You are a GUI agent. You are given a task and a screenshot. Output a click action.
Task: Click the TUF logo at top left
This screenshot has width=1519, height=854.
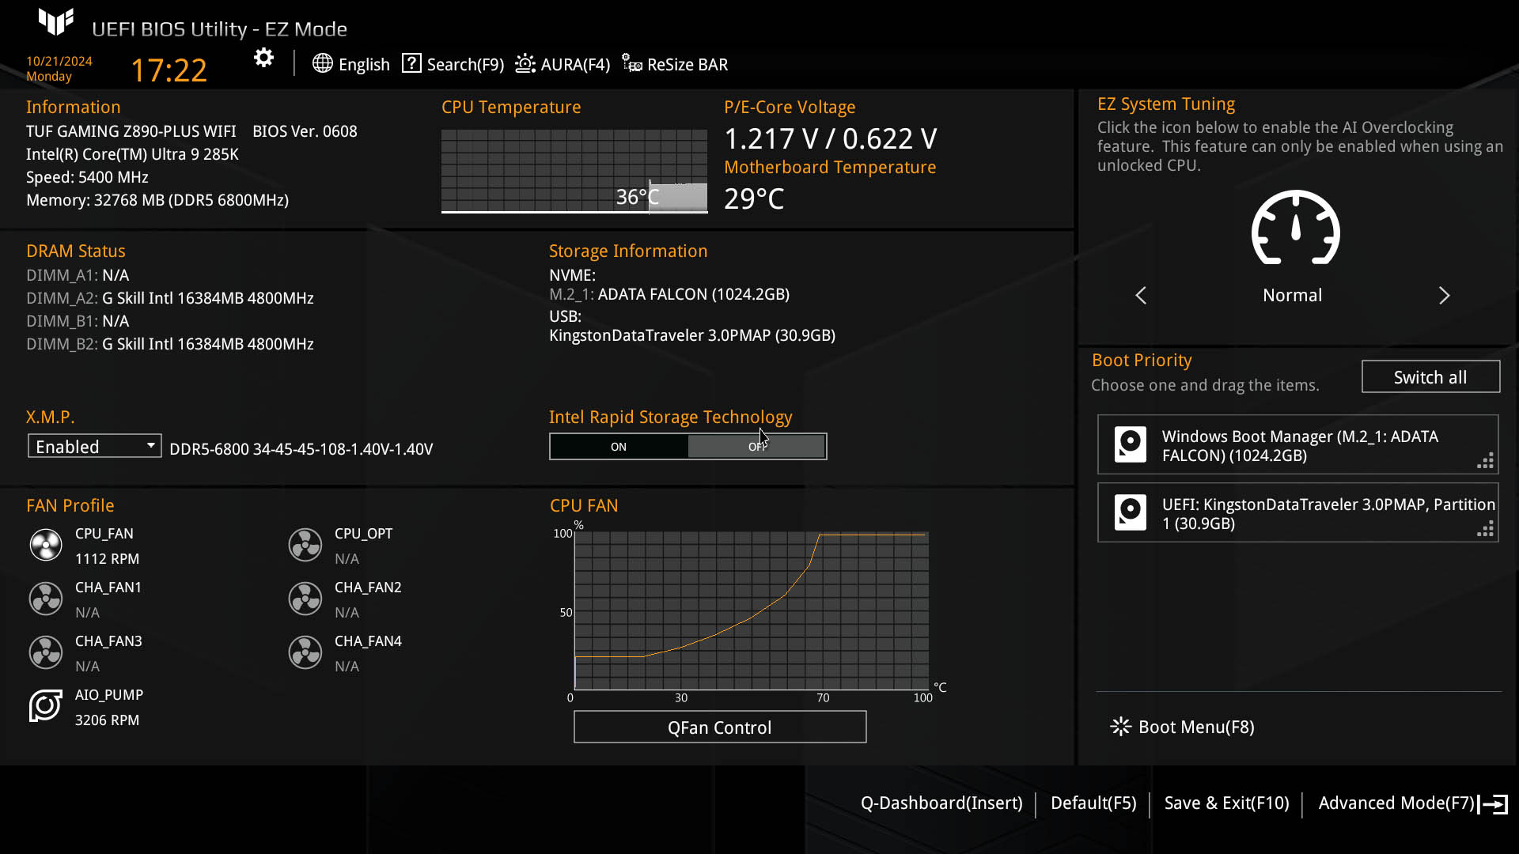tap(56, 22)
